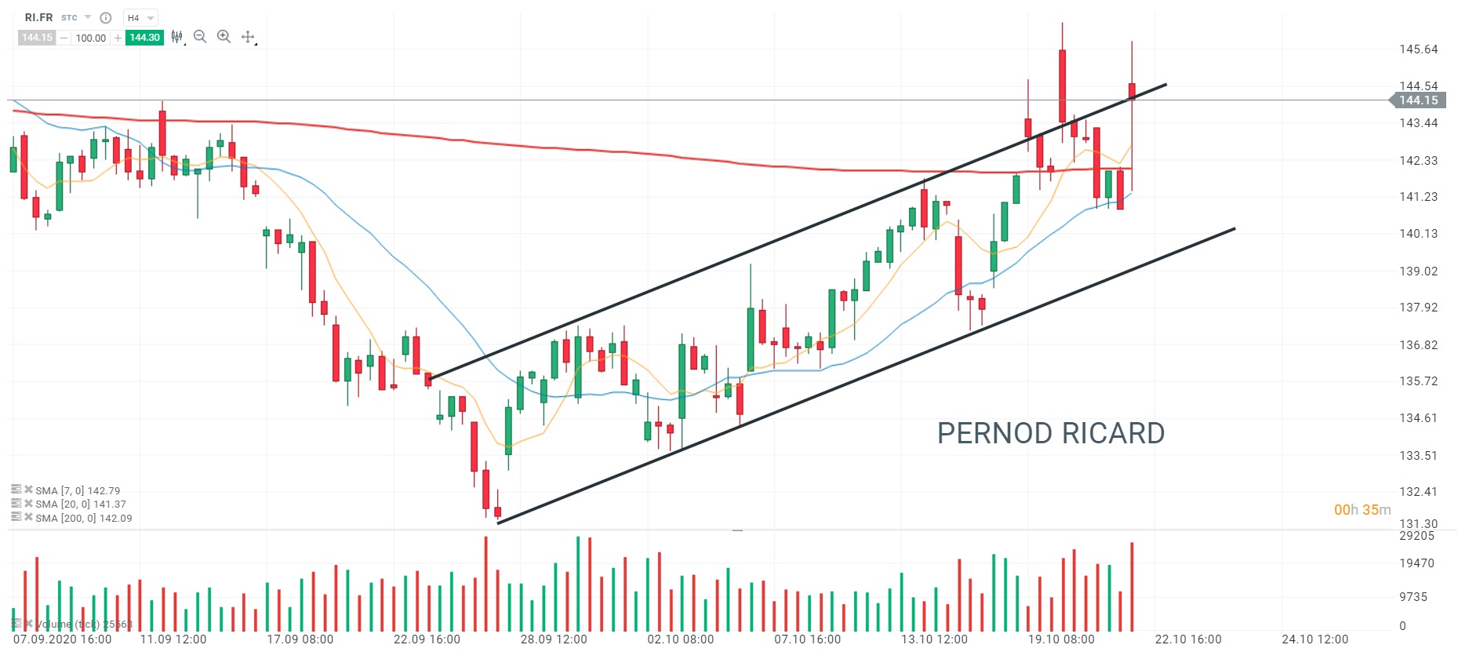The width and height of the screenshot is (1458, 652).
Task: Zoom in the chart
Action: point(224,37)
